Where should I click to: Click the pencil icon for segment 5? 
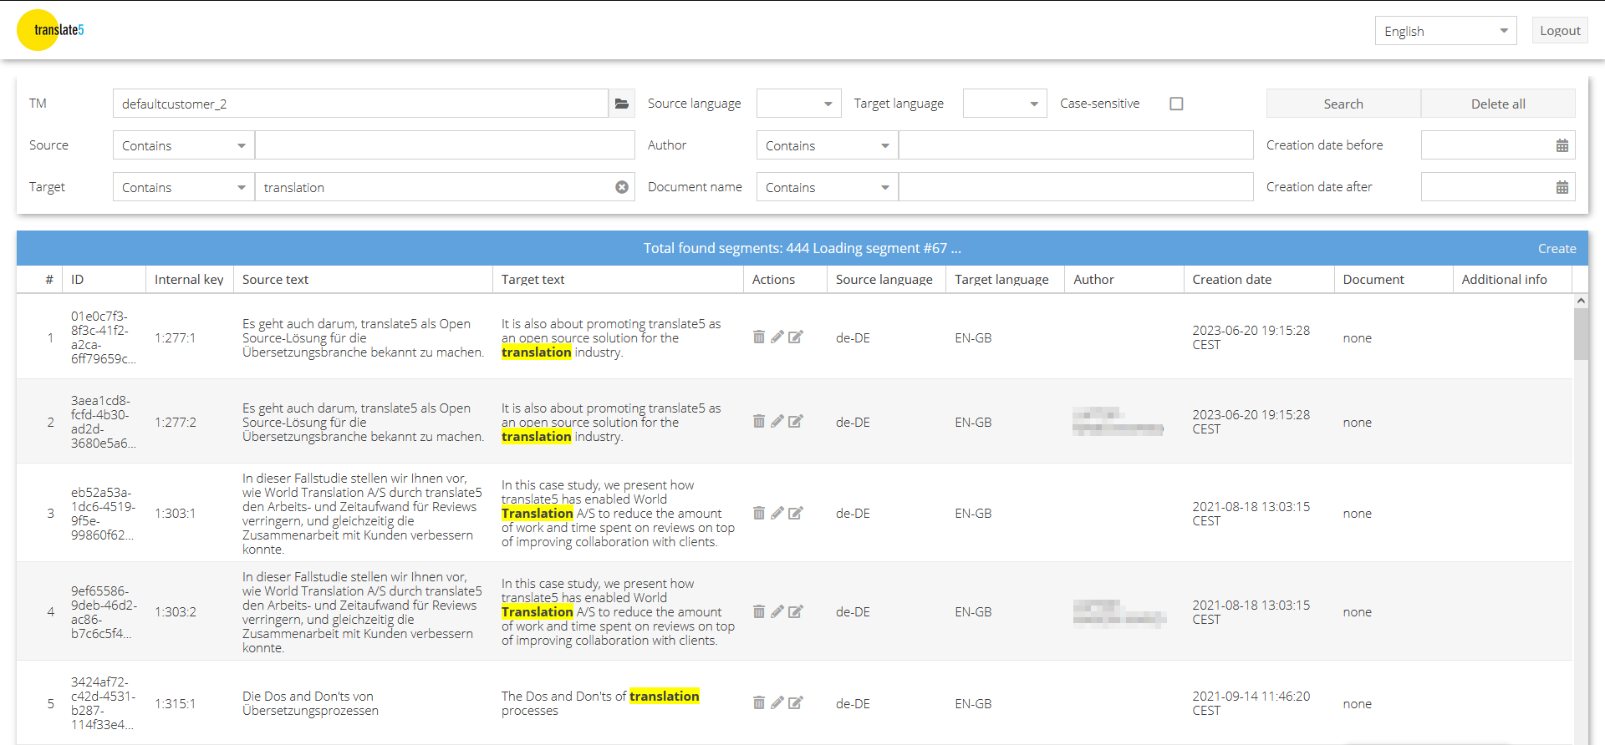click(777, 702)
